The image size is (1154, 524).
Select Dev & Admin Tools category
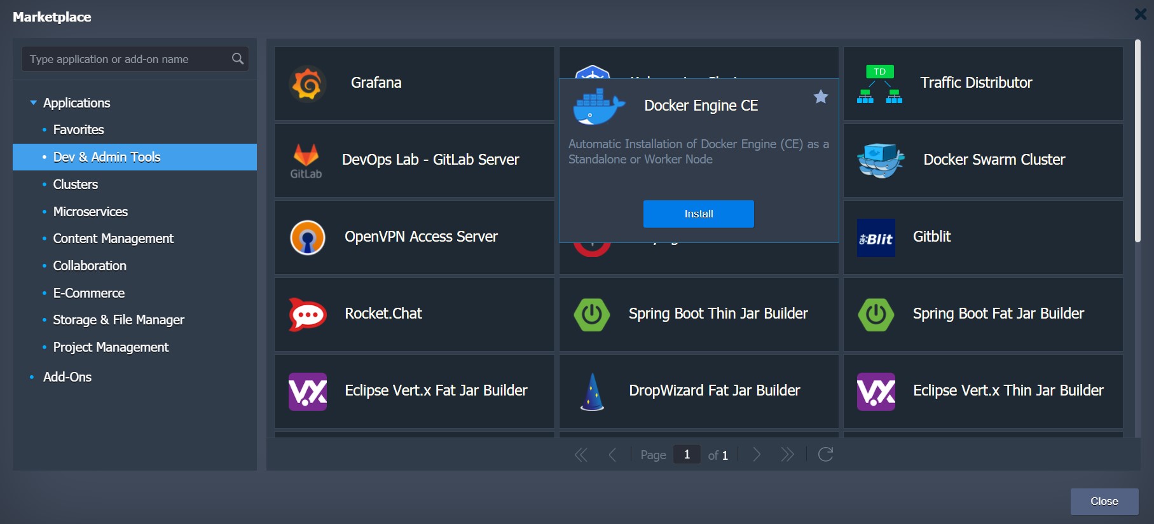tap(135, 157)
